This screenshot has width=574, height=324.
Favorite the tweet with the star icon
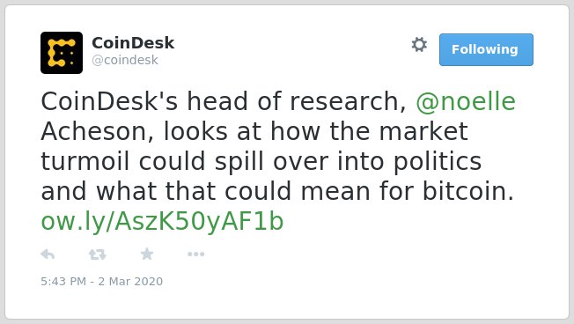click(x=147, y=254)
